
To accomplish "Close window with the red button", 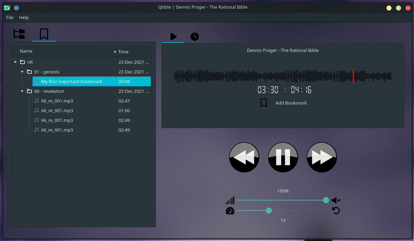I will [408, 8].
